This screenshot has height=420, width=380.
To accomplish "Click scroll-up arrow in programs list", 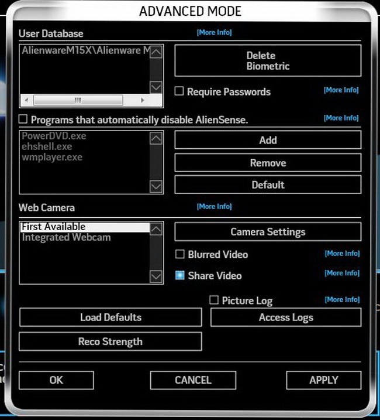I will 156,139.
